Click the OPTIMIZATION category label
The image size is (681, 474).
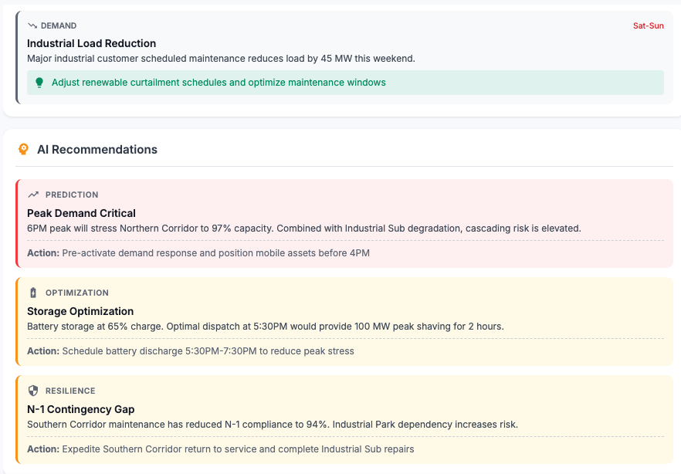point(77,293)
